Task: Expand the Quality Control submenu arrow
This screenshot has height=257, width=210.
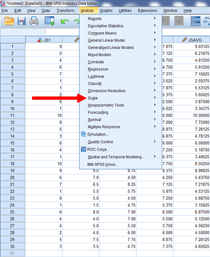Action: click(155, 141)
